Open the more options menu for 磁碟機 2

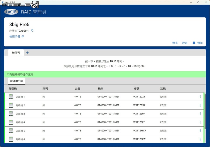point(200,105)
